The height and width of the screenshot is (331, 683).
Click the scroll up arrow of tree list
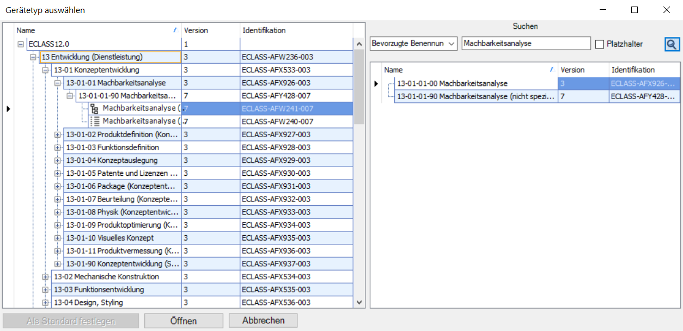click(359, 44)
